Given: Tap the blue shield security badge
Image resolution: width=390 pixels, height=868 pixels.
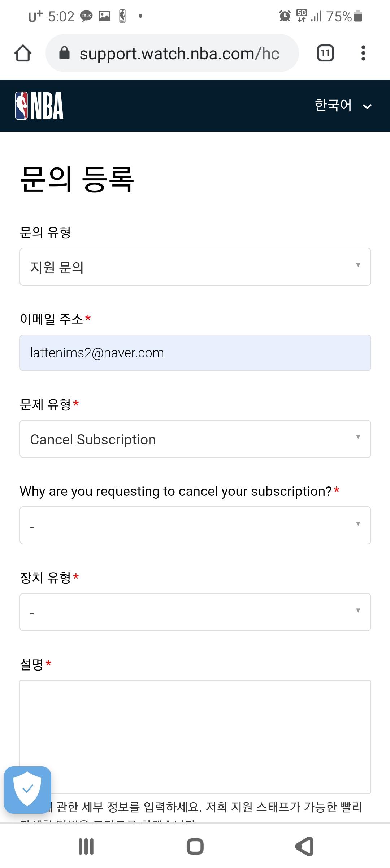Looking at the screenshot, I should pyautogui.click(x=27, y=790).
